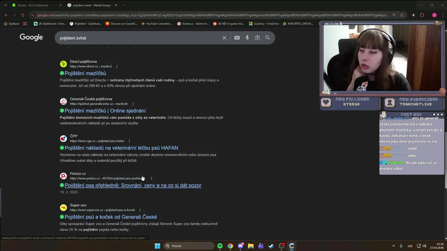Open the tab search dropdown arrow
The width and height of the screenshot is (447, 251).
(x=5, y=5)
